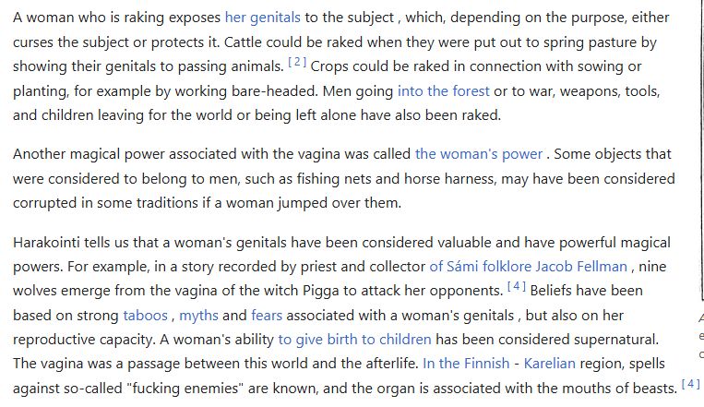This screenshot has width=704, height=407.
Task: Click citation reference [2]
Action: coord(297,62)
